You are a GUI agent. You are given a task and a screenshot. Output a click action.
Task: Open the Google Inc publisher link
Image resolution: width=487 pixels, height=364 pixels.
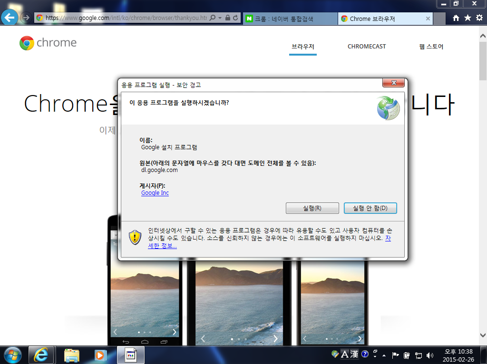[155, 193]
